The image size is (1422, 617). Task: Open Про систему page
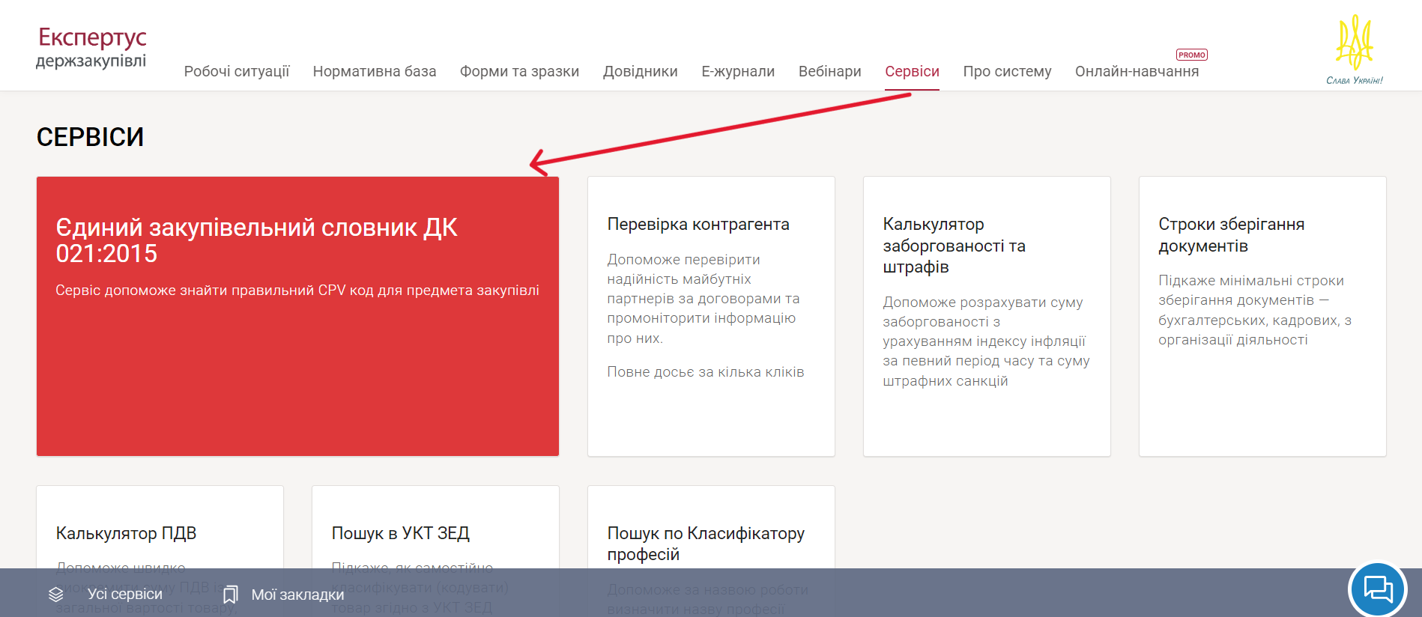tap(1007, 72)
